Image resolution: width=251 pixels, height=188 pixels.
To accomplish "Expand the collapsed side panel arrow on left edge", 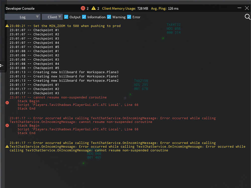I will click(x=3, y=66).
